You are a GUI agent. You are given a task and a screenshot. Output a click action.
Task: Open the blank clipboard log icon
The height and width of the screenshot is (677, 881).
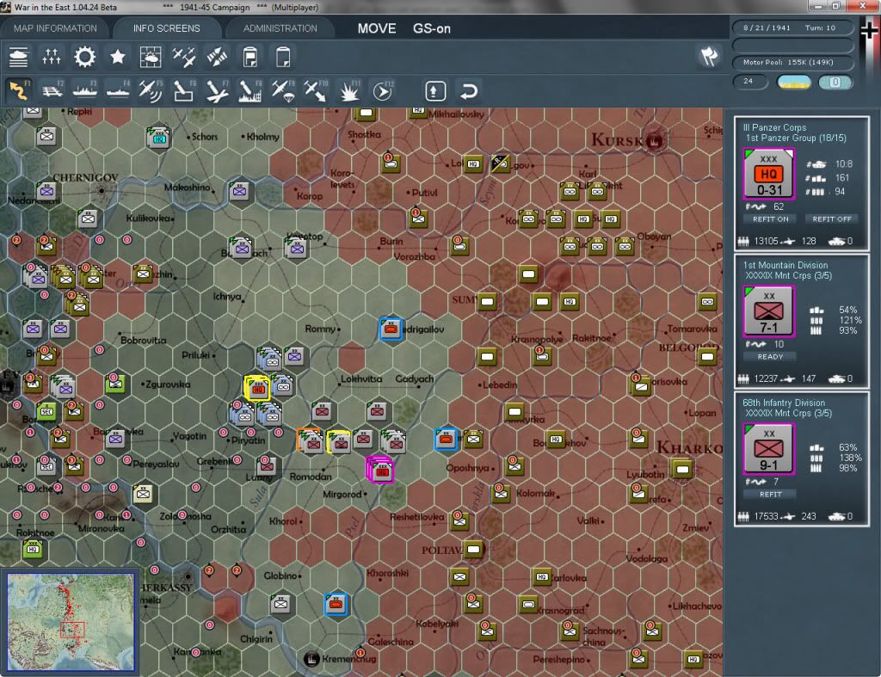283,57
